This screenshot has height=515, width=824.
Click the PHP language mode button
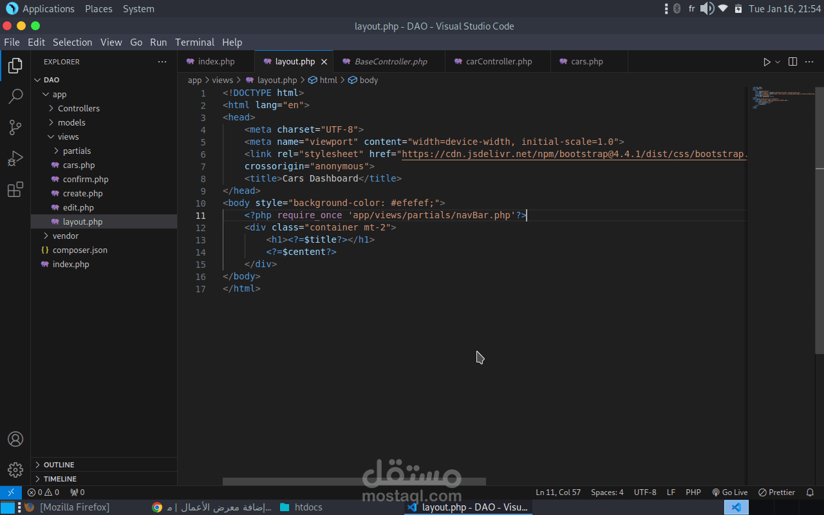click(x=693, y=492)
